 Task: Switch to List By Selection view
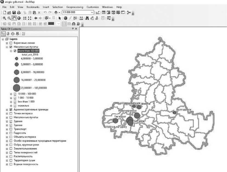pos(18,34)
